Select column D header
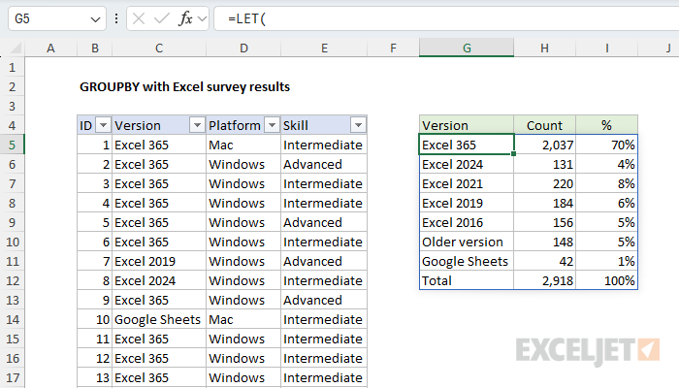This screenshot has width=679, height=388. pos(243,48)
